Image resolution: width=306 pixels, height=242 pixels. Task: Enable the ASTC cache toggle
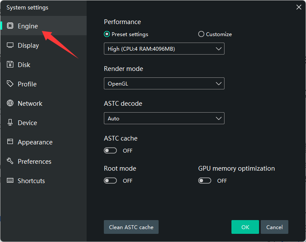coord(110,150)
